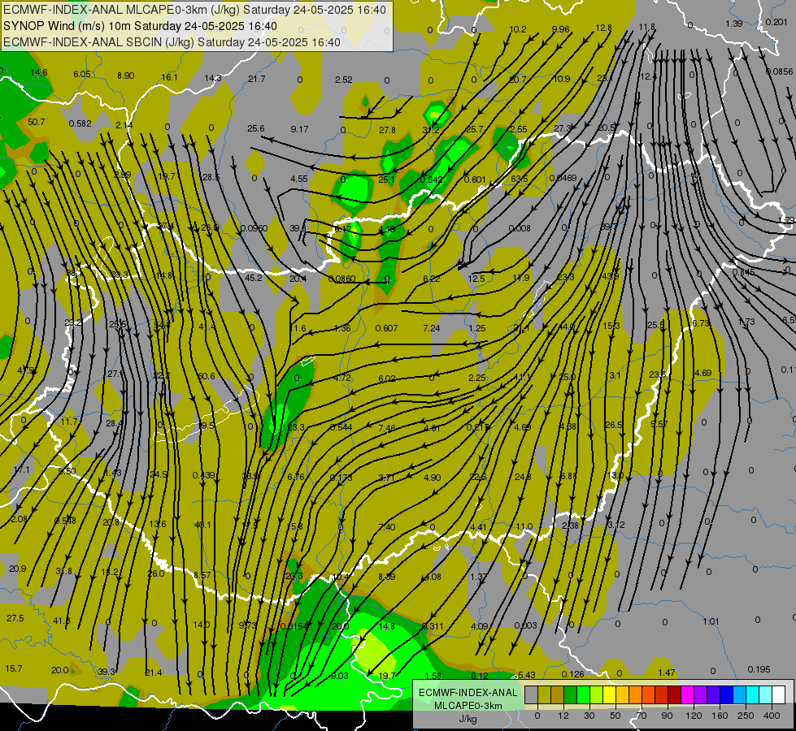
Task: Click legend tick label 12
Action: click(563, 716)
